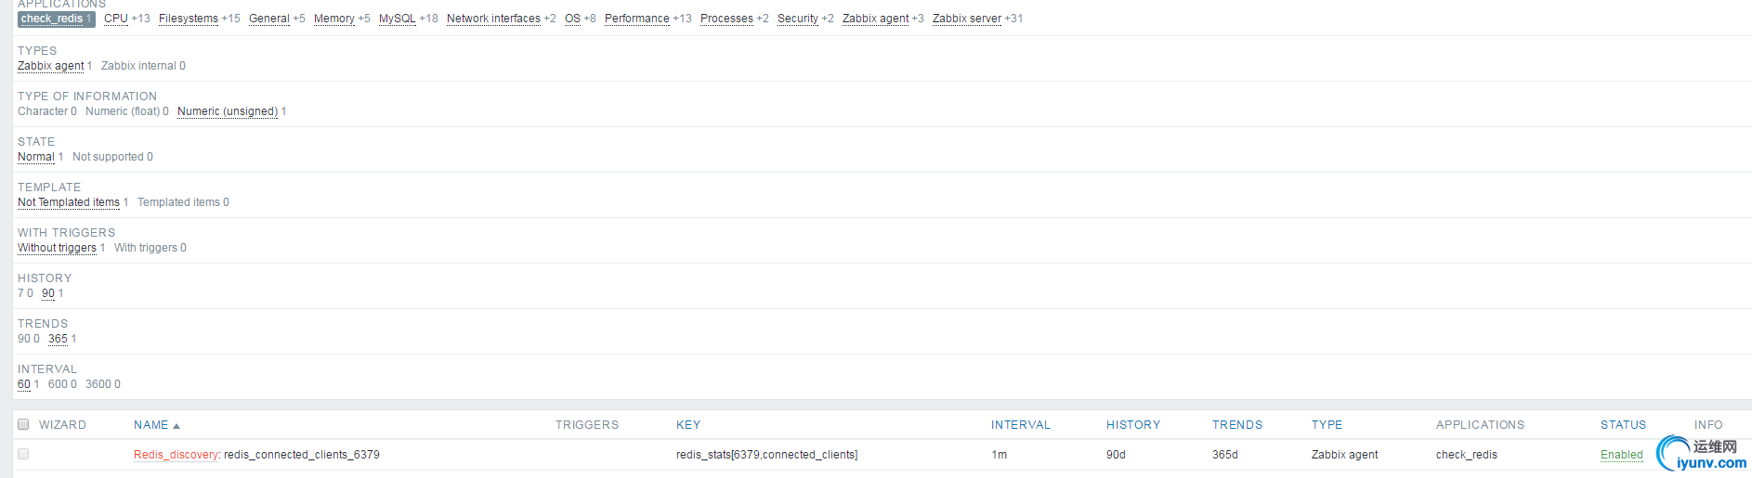Image resolution: width=1752 pixels, height=478 pixels.
Task: Click the 1m interval cell
Action: [999, 455]
